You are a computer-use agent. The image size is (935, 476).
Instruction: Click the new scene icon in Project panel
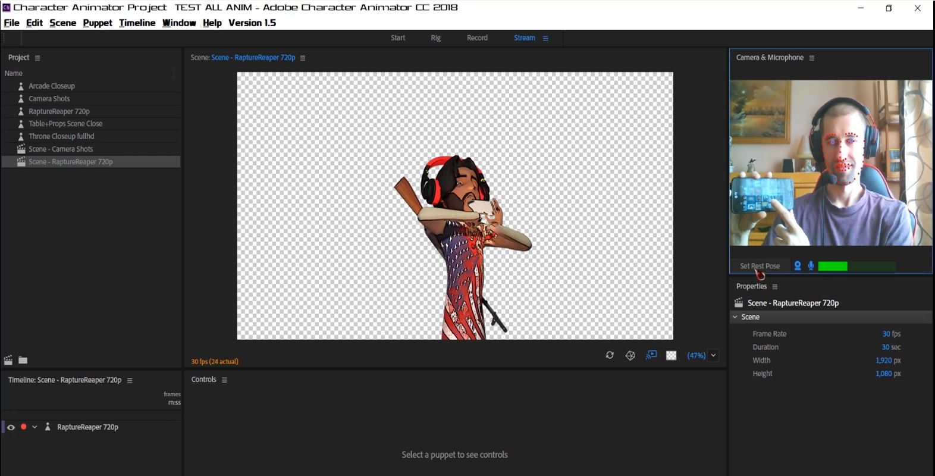click(x=8, y=360)
